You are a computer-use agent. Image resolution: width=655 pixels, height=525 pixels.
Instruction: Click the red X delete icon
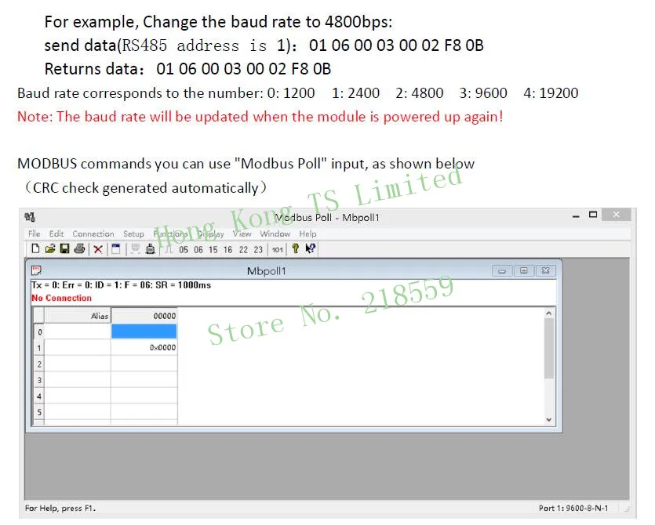pyautogui.click(x=98, y=249)
